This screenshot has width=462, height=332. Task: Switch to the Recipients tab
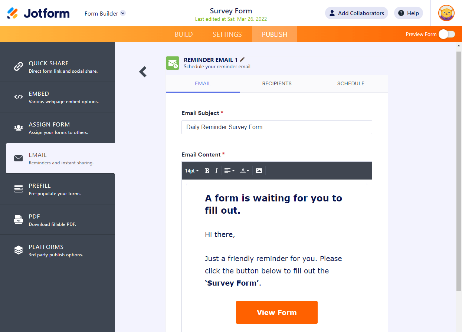[277, 83]
